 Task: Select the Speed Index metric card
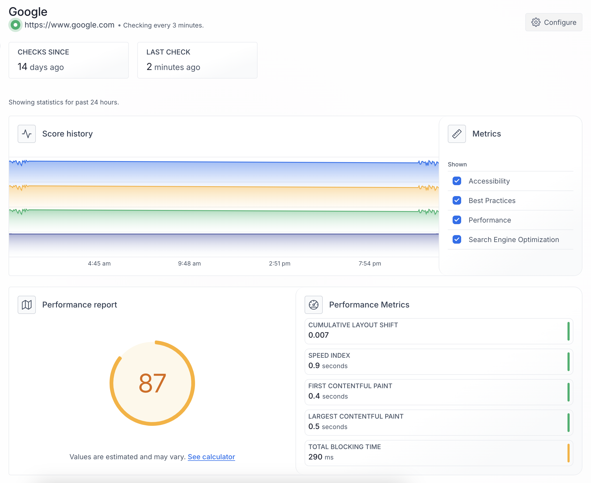pyautogui.click(x=438, y=361)
